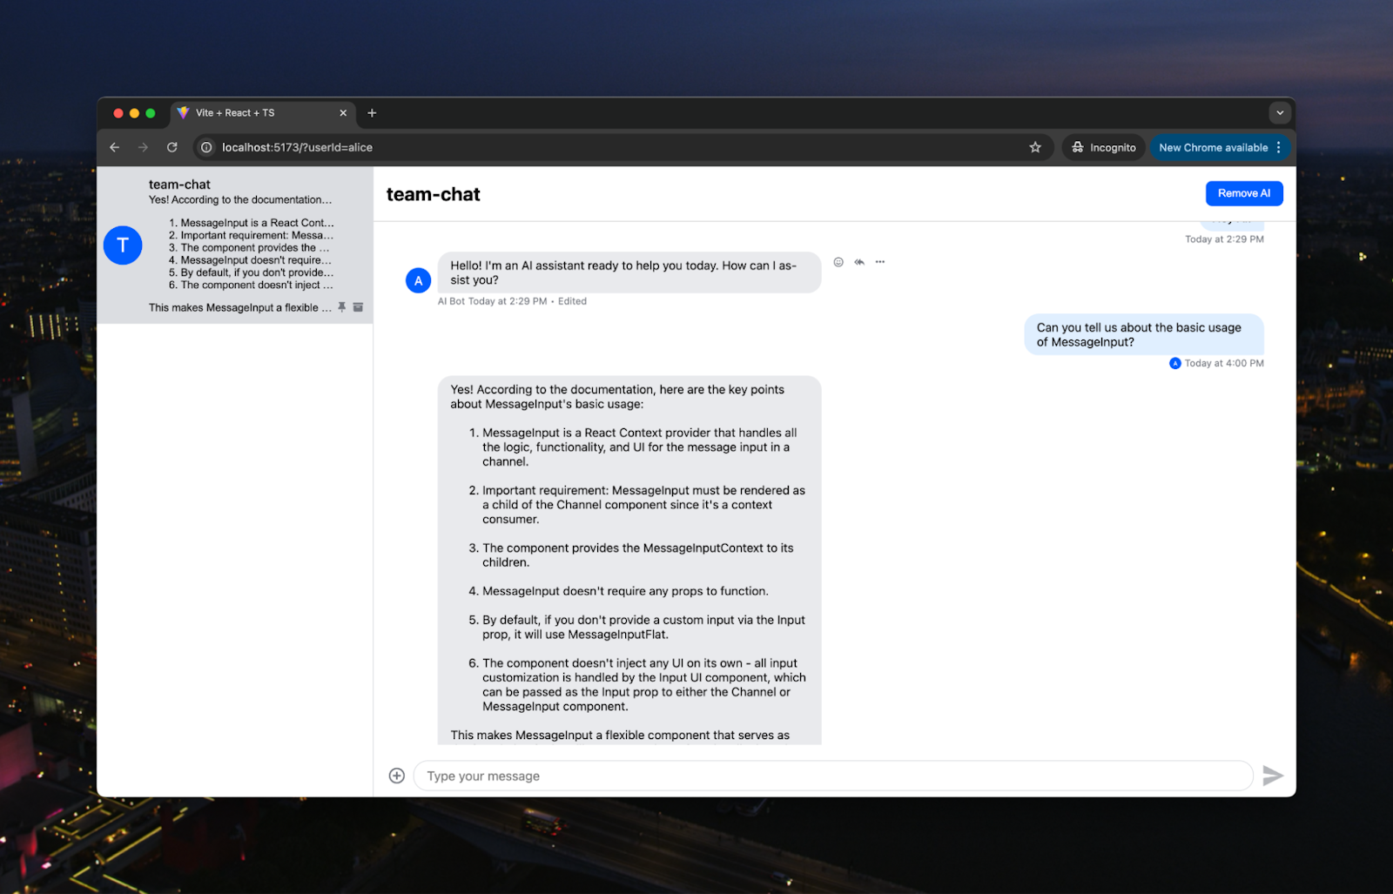This screenshot has width=1393, height=894.
Task: Pin the team-chat channel using pin icon
Action: (341, 306)
